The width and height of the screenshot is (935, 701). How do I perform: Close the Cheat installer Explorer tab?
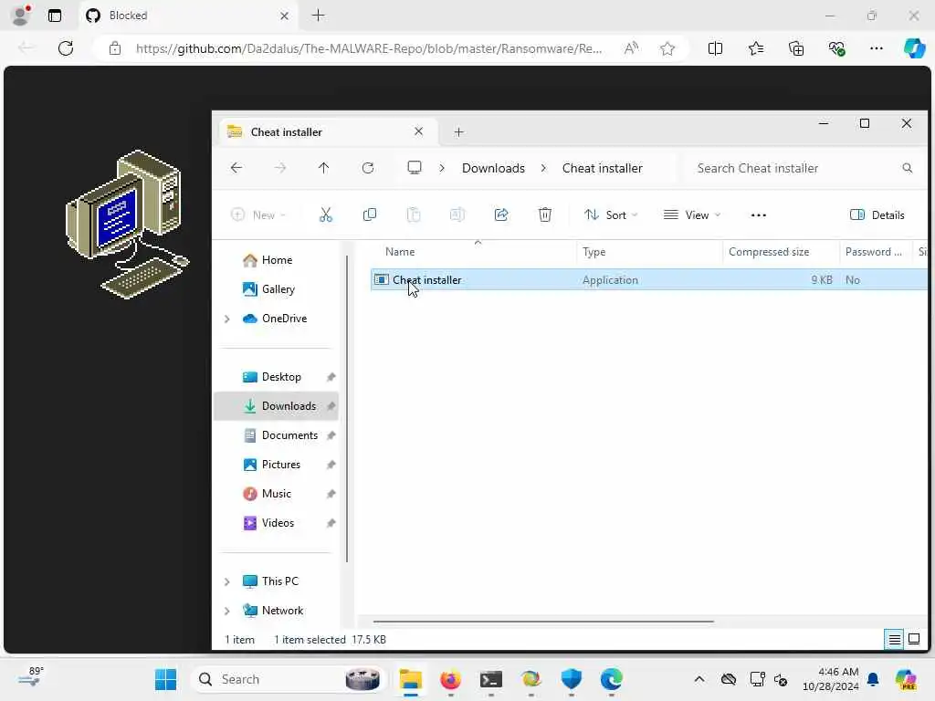coord(418,131)
